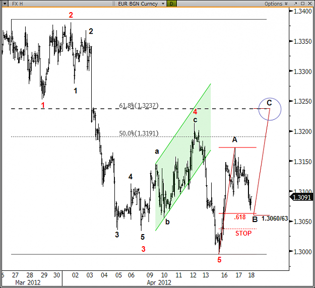Image resolution: width=315 pixels, height=288 pixels.
Task: Click the red STOP annotation
Action: (243, 233)
